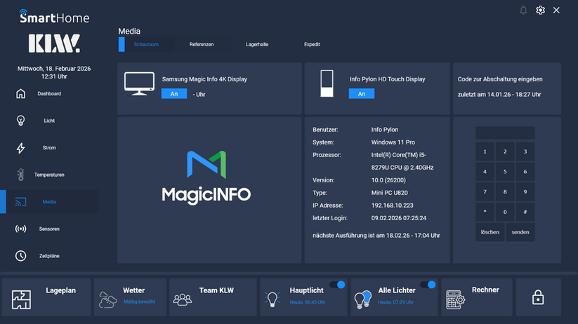
Task: Open Temperaturen menu label
Action: click(x=49, y=175)
